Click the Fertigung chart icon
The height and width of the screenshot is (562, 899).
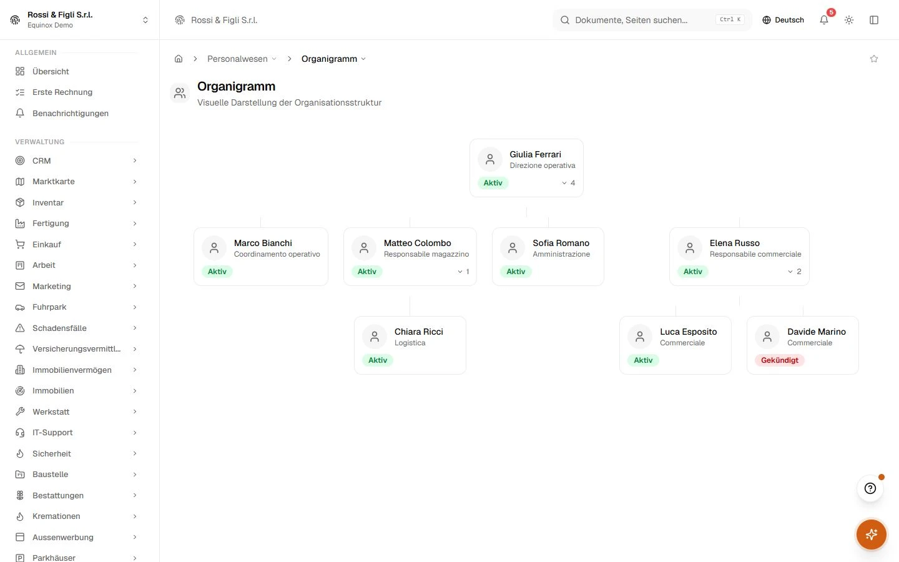(x=20, y=224)
